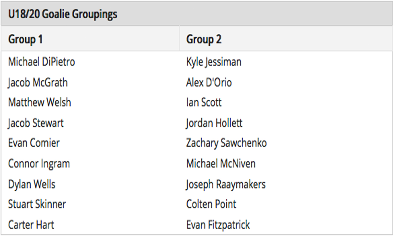Image resolution: width=393 pixels, height=236 pixels.
Task: Select Joseph Raaymakers from Group 2
Action: 226,184
